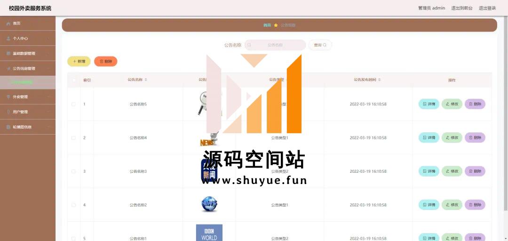
Task: Click the star icon in breadcrumb bar
Action: tap(276, 25)
